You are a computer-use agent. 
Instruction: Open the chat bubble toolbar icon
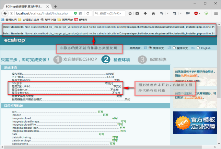coord(188,13)
